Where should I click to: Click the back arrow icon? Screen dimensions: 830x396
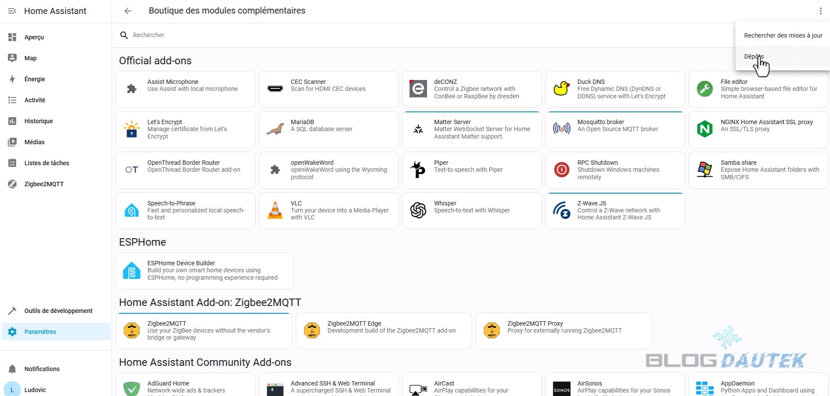(x=128, y=11)
